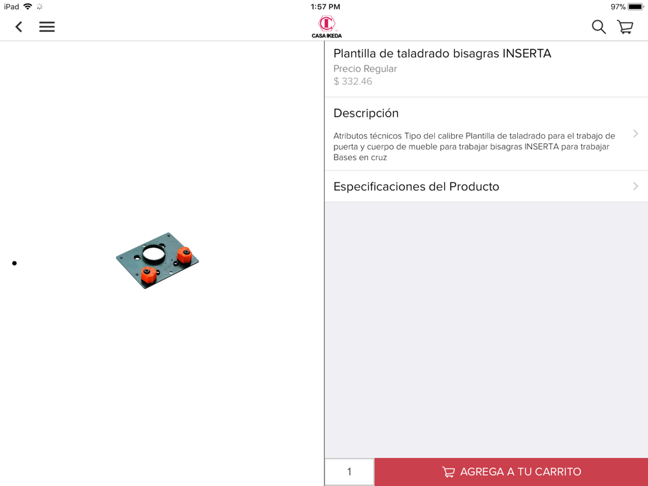Viewport: 648px width, 486px height.
Task: Tap the Casa Ikeda logo
Action: (x=327, y=27)
